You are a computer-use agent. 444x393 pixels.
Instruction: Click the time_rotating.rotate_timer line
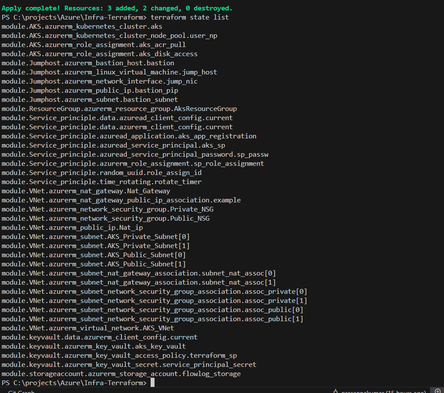(101, 182)
